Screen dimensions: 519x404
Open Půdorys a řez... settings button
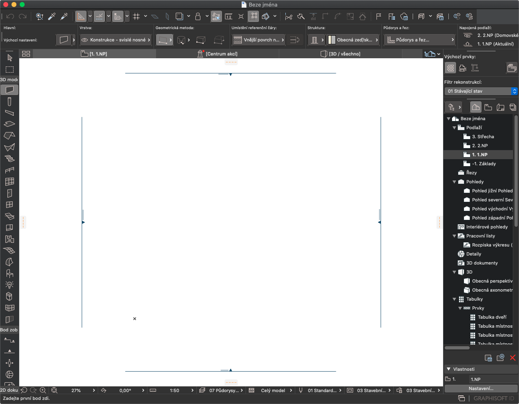[x=420, y=40]
